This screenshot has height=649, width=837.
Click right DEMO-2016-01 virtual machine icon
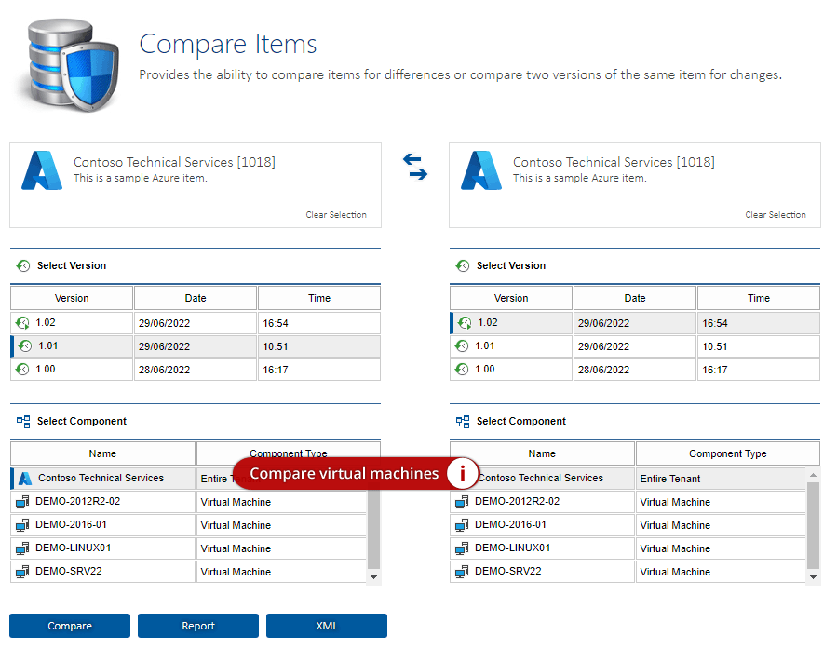(462, 525)
